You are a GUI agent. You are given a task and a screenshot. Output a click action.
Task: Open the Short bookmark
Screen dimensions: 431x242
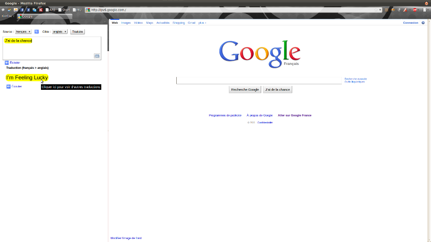(64, 10)
